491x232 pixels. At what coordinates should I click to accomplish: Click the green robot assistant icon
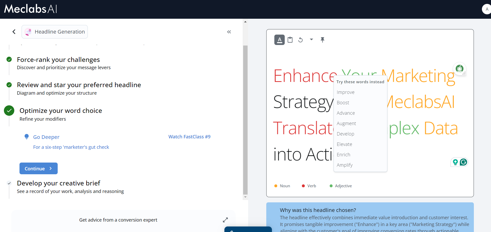click(x=460, y=69)
